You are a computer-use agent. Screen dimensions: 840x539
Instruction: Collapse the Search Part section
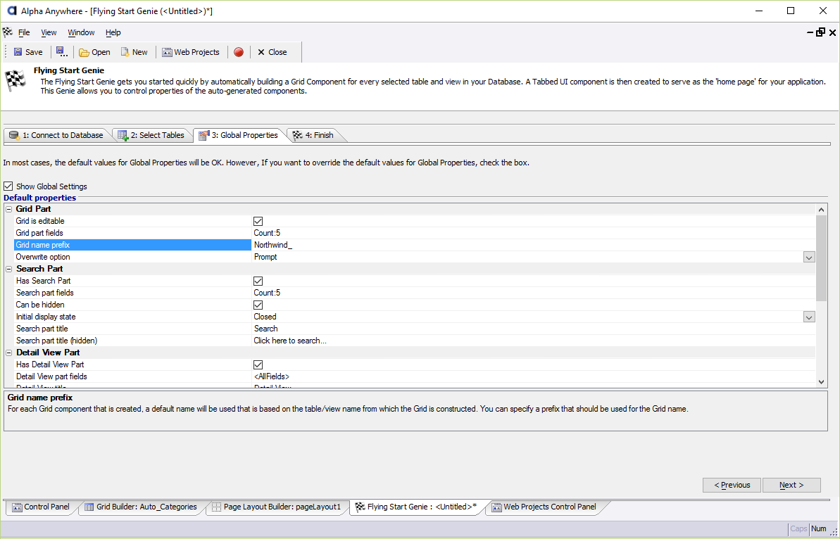point(8,269)
